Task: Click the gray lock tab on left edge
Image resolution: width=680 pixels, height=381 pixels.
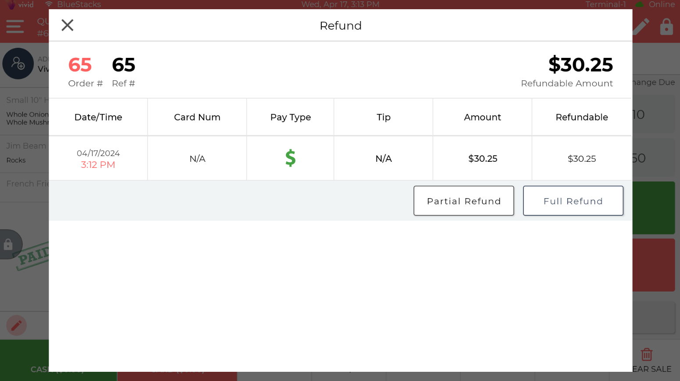Action: point(9,244)
